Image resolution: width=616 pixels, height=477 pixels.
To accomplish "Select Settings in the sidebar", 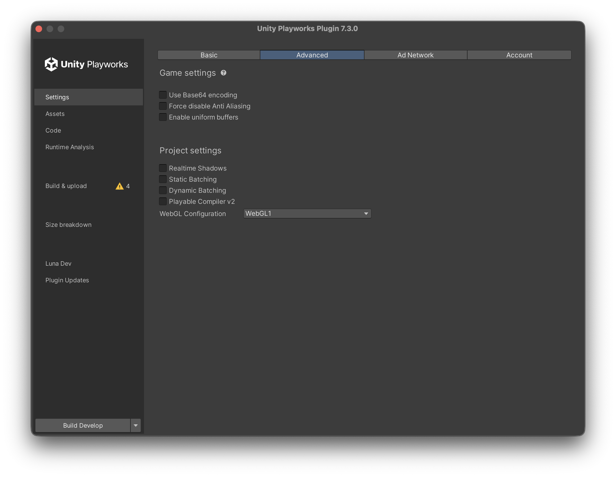I will click(89, 97).
